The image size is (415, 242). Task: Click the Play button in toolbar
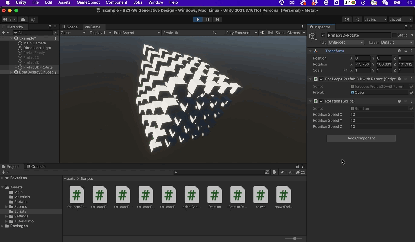click(x=198, y=19)
